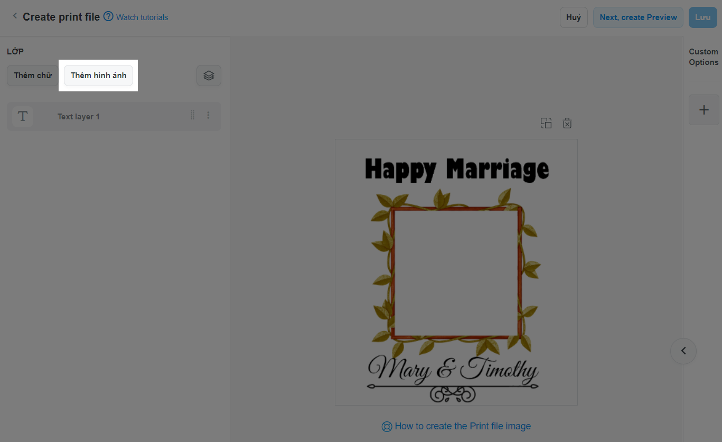The width and height of the screenshot is (722, 442).
Task: Open the Watch tutorials link
Action: point(142,17)
